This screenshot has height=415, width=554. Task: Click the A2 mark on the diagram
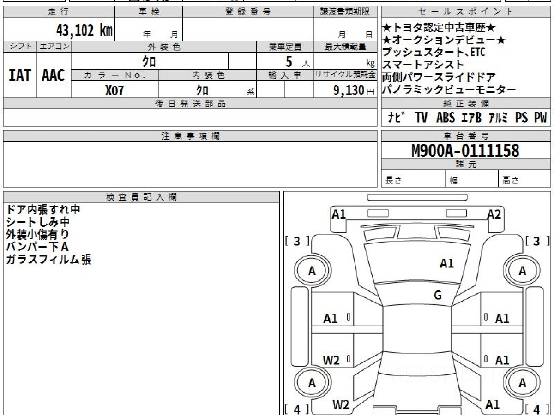(494, 214)
